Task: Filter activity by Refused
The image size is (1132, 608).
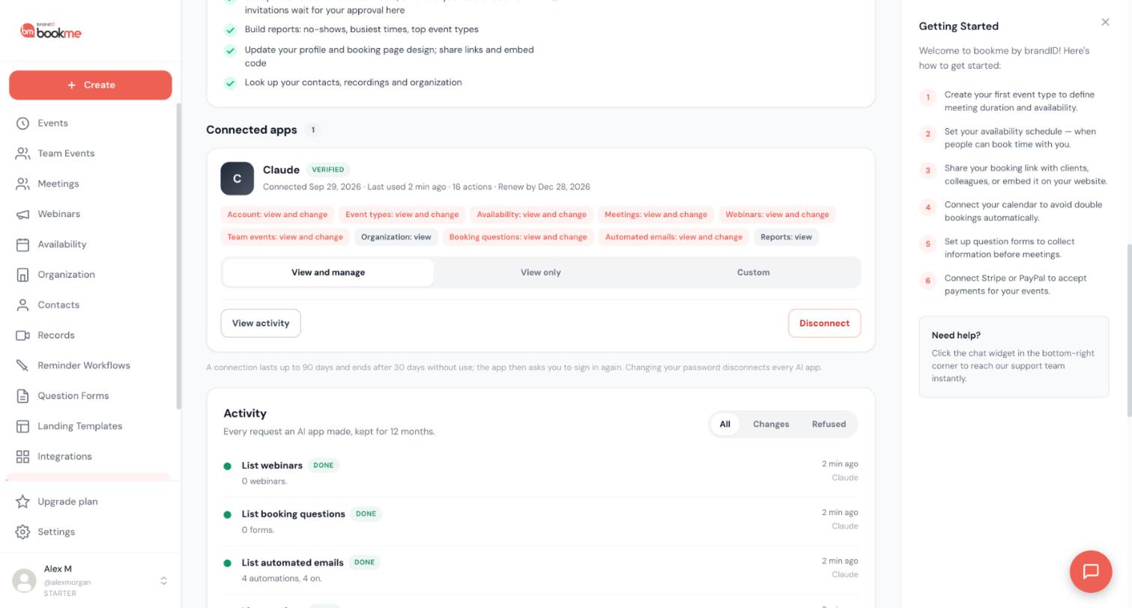Action: (x=829, y=424)
